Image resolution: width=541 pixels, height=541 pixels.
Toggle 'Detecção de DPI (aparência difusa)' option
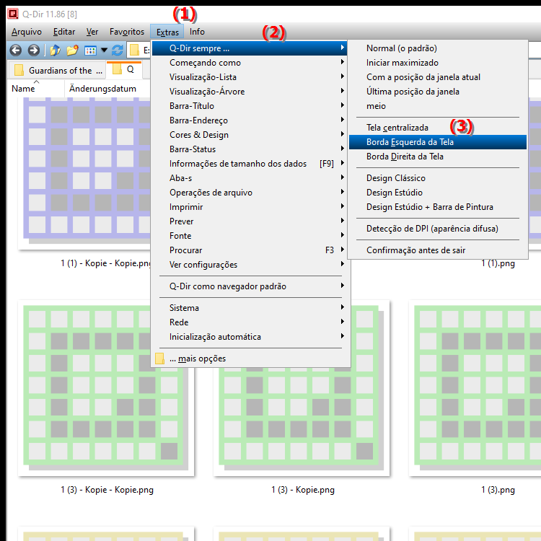click(x=431, y=229)
